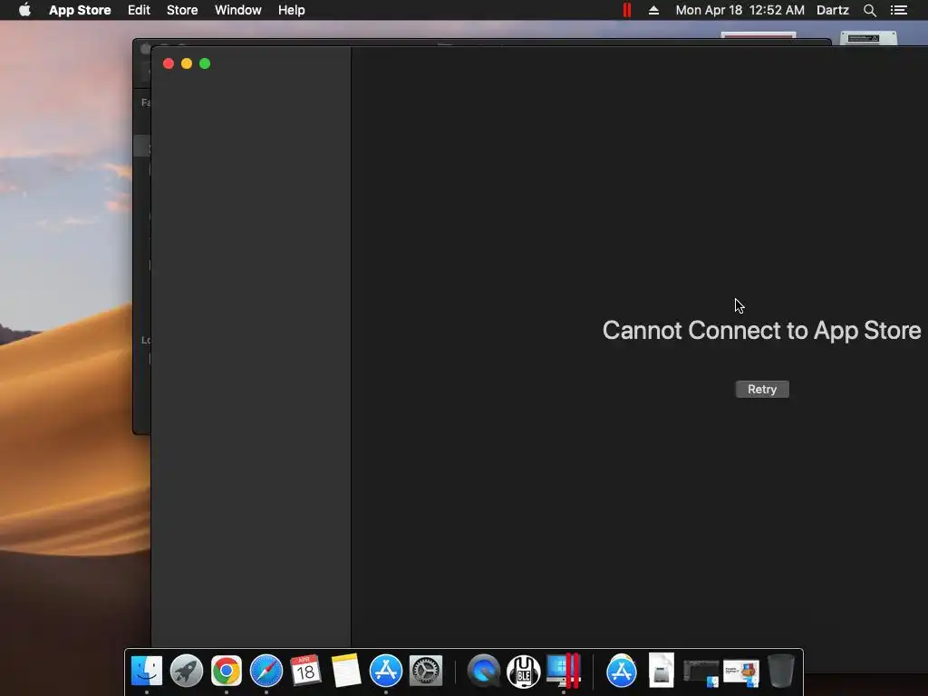Minimize the App Store window
This screenshot has height=696, width=928.
(187, 63)
